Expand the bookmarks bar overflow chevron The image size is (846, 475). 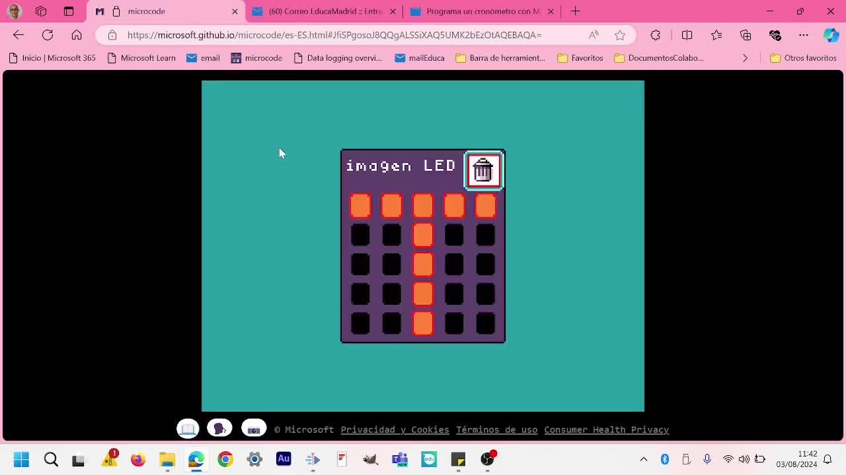coord(745,58)
